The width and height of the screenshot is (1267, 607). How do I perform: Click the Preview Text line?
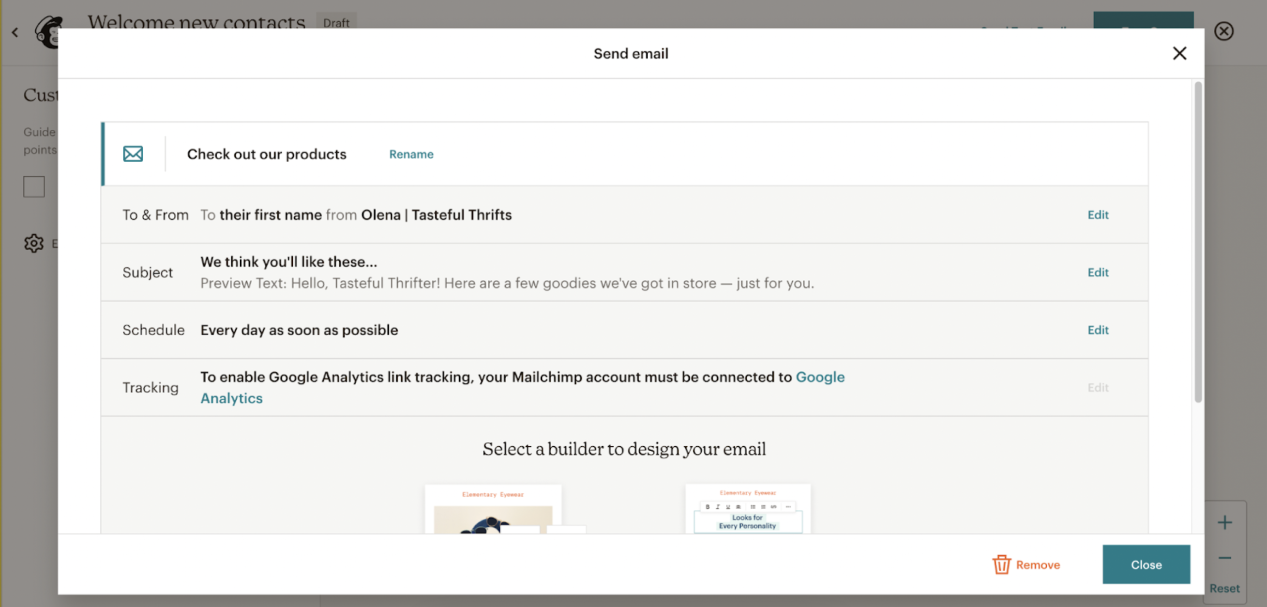(x=507, y=283)
